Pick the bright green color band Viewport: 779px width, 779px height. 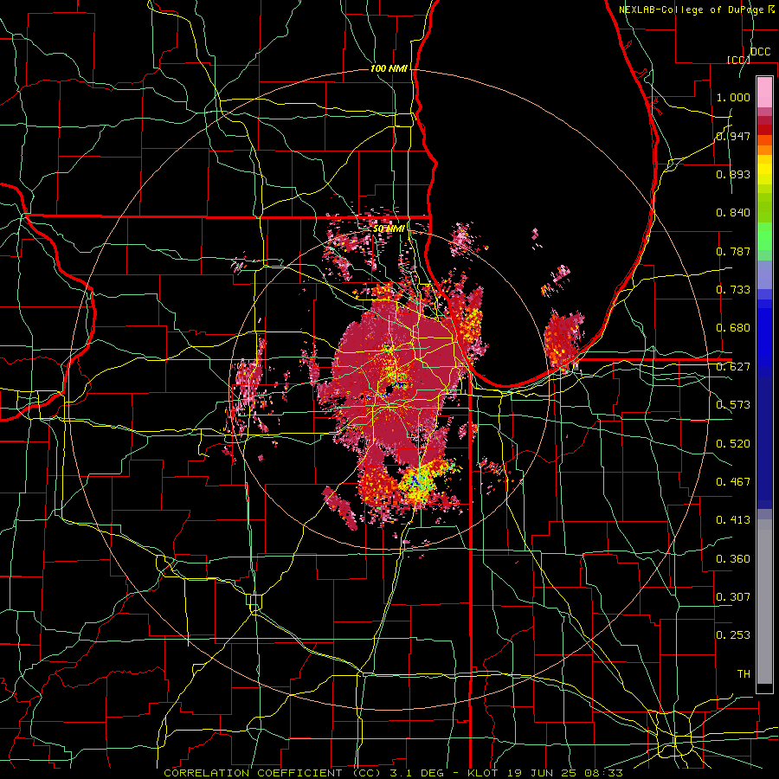click(764, 235)
